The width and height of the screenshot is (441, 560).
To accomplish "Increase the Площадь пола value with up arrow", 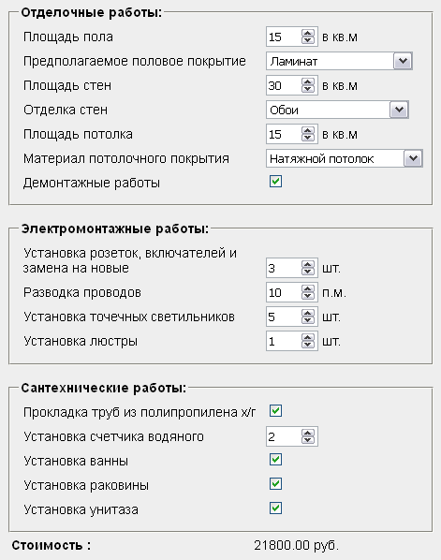I will pyautogui.click(x=308, y=33).
